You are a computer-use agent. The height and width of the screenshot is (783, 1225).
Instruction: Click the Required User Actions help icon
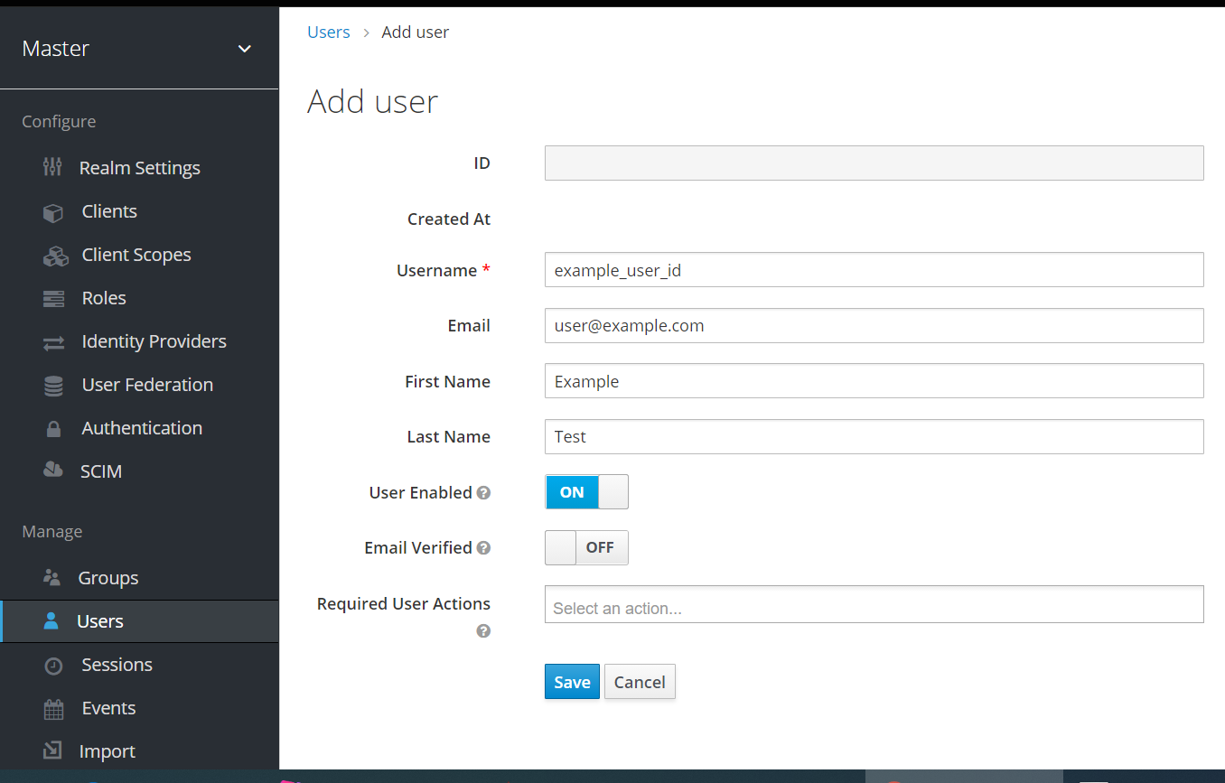(x=484, y=631)
